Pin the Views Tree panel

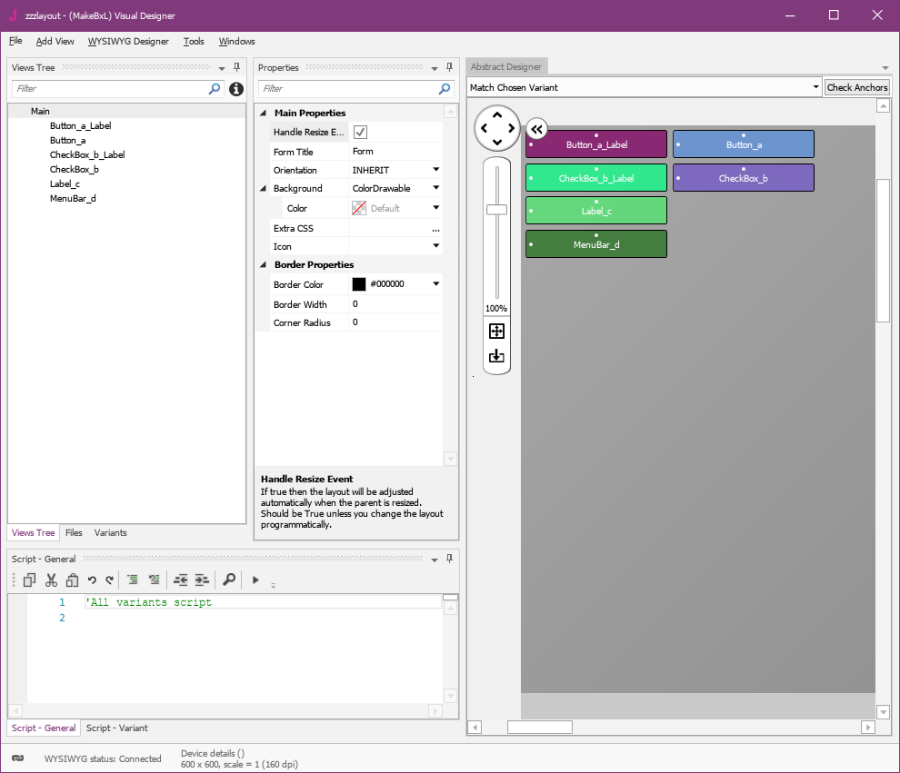click(236, 67)
